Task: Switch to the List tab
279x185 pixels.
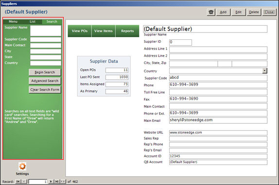Action: [x=33, y=21]
